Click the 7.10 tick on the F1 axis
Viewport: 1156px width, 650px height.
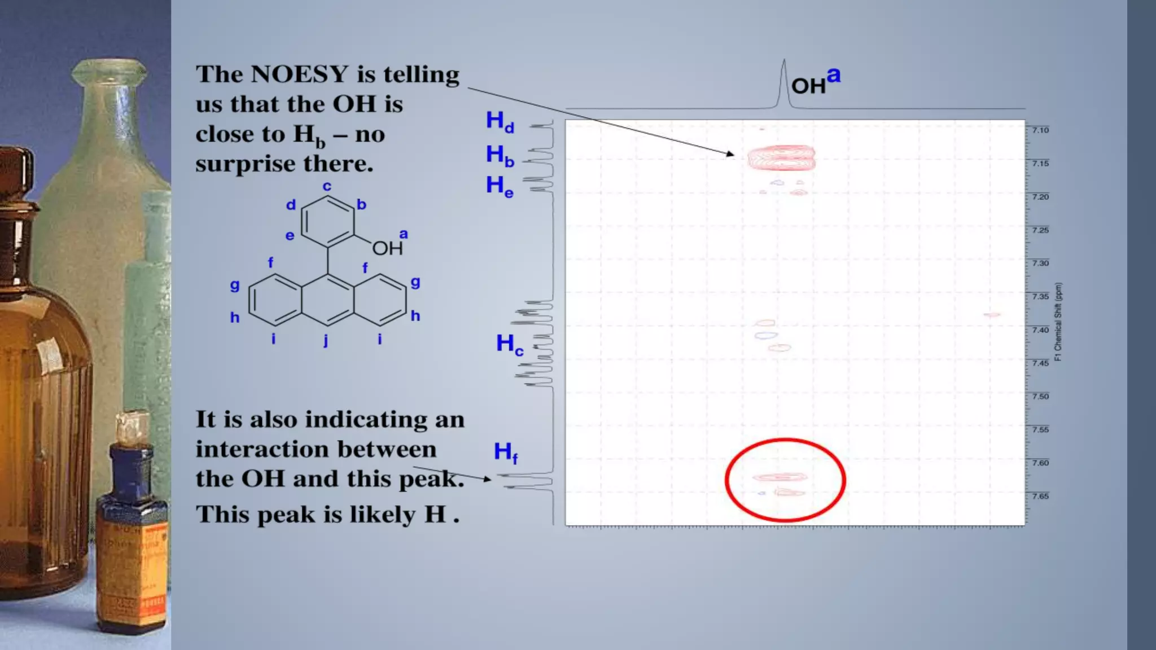coord(1040,130)
